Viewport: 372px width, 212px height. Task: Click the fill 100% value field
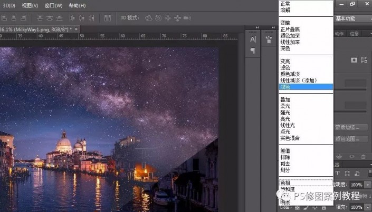(357, 207)
